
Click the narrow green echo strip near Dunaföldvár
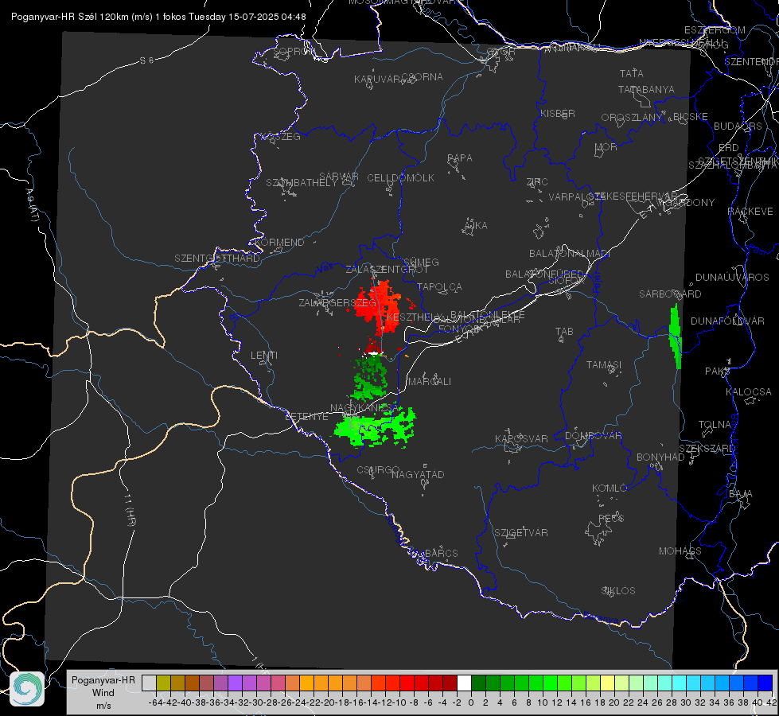pyautogui.click(x=676, y=337)
